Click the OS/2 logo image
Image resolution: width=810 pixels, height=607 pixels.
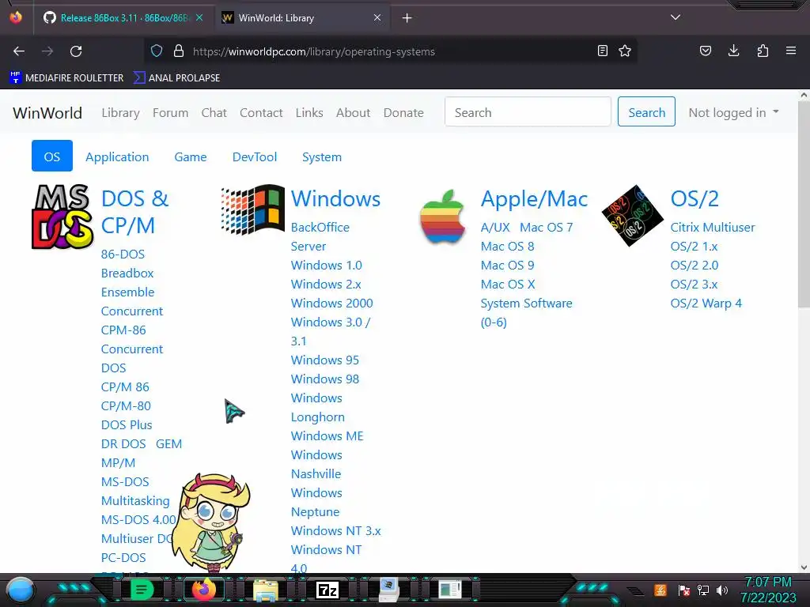click(x=632, y=215)
